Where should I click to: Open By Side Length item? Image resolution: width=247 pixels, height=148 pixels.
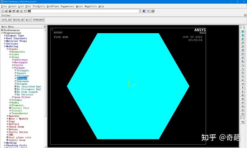pos(27,92)
